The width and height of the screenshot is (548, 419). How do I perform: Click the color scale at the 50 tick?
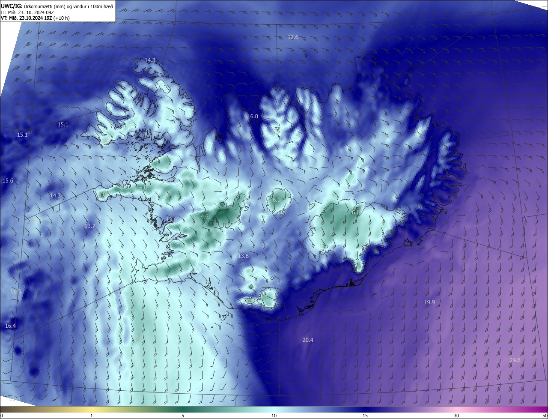545,416
